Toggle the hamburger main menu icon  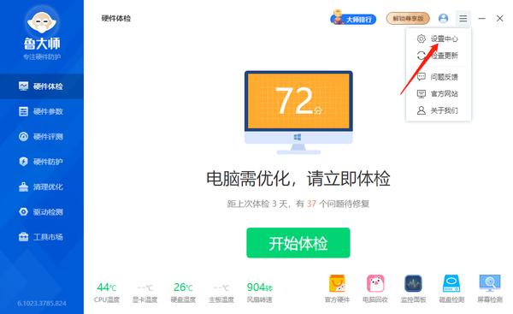coord(463,18)
